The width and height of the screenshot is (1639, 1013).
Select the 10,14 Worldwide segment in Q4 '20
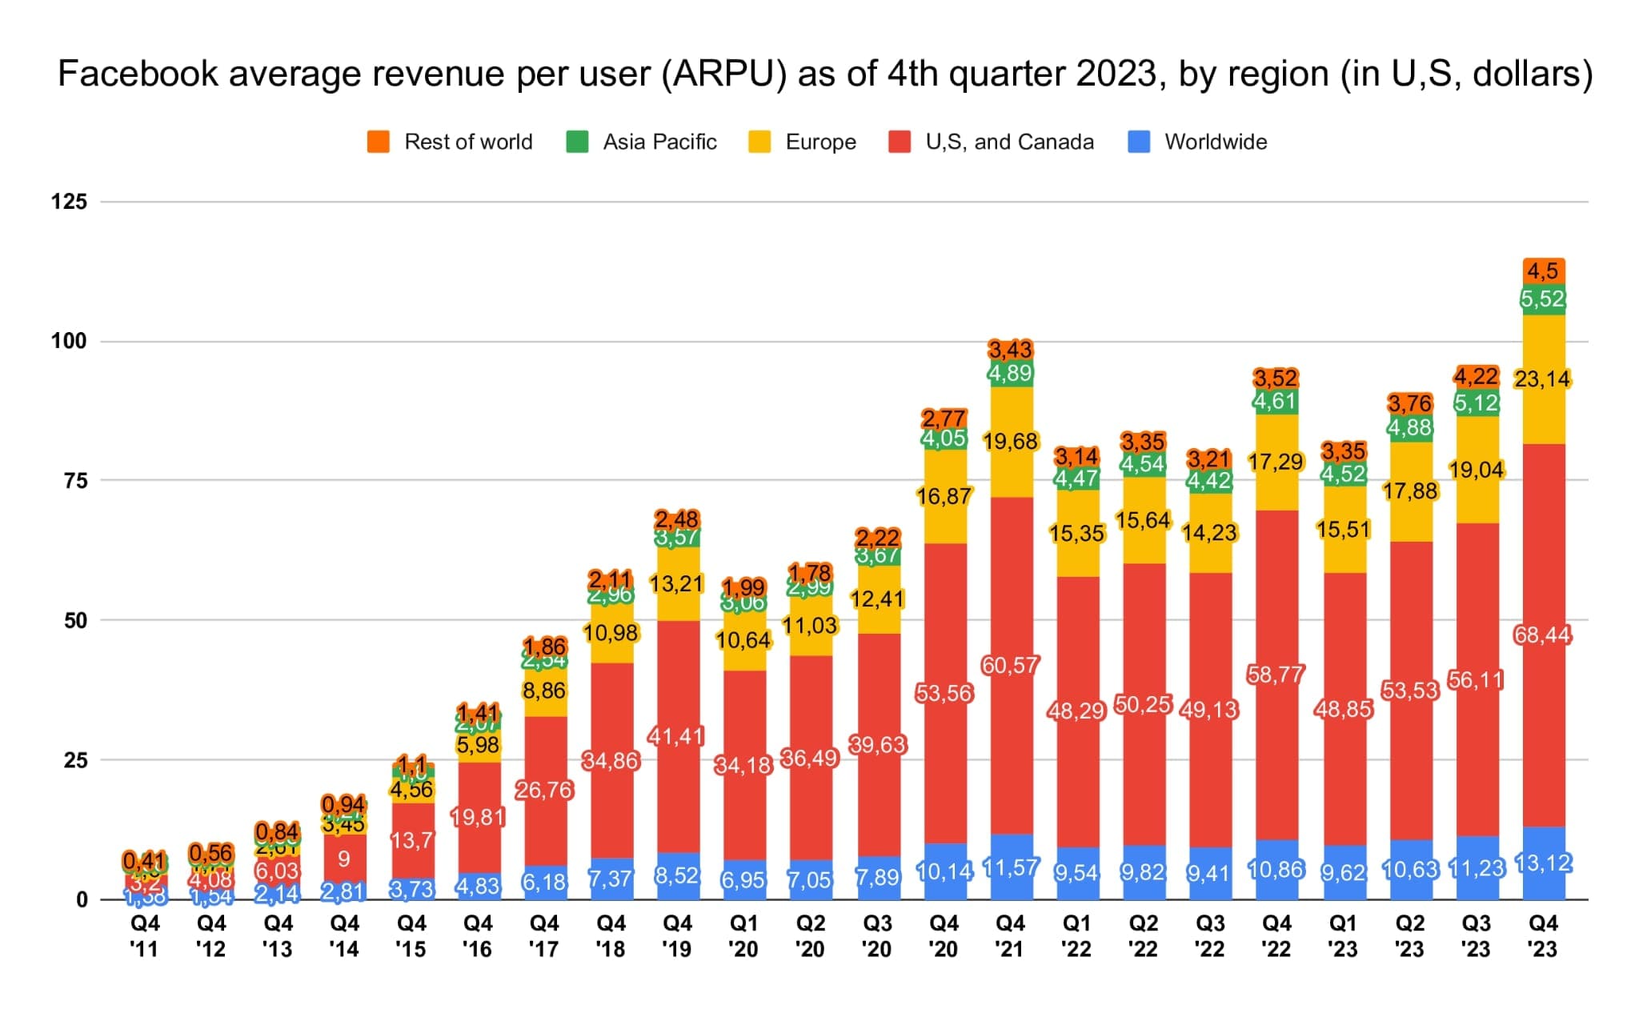pos(944,871)
